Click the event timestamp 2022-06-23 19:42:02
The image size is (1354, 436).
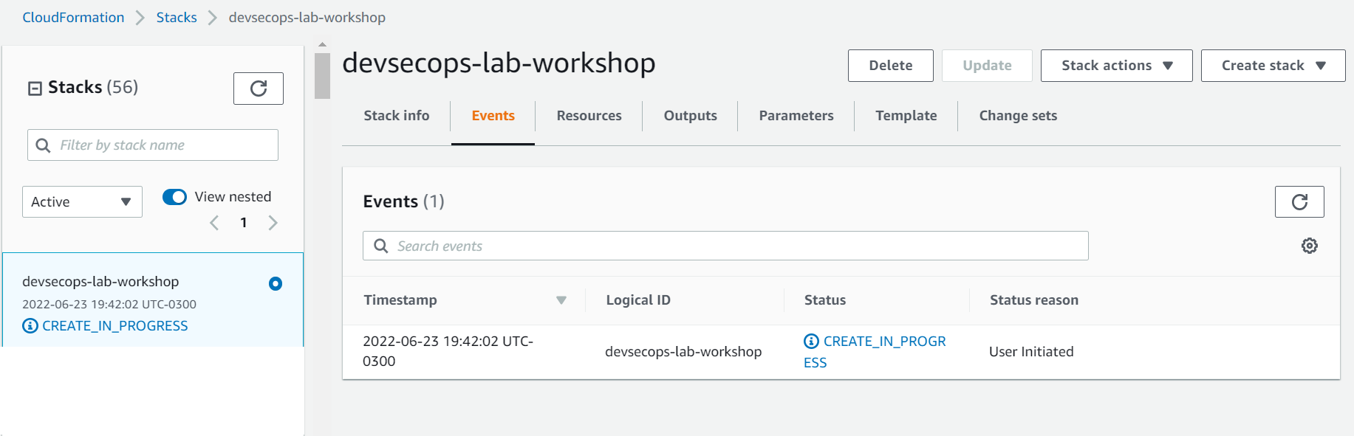pos(448,351)
